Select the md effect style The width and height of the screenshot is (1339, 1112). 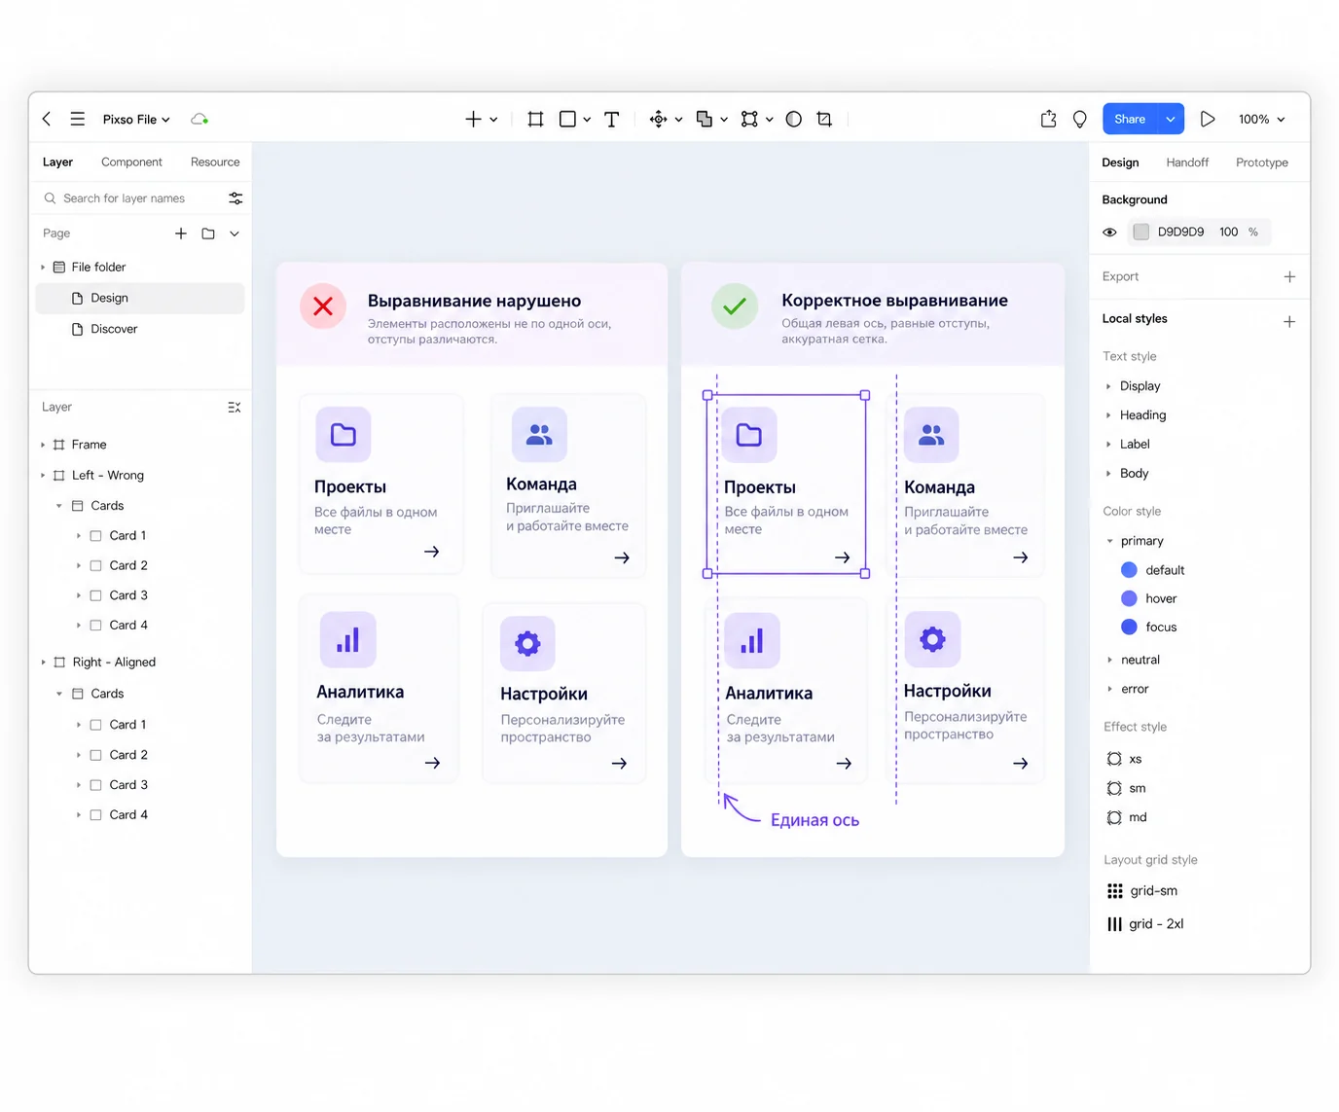tap(1128, 817)
